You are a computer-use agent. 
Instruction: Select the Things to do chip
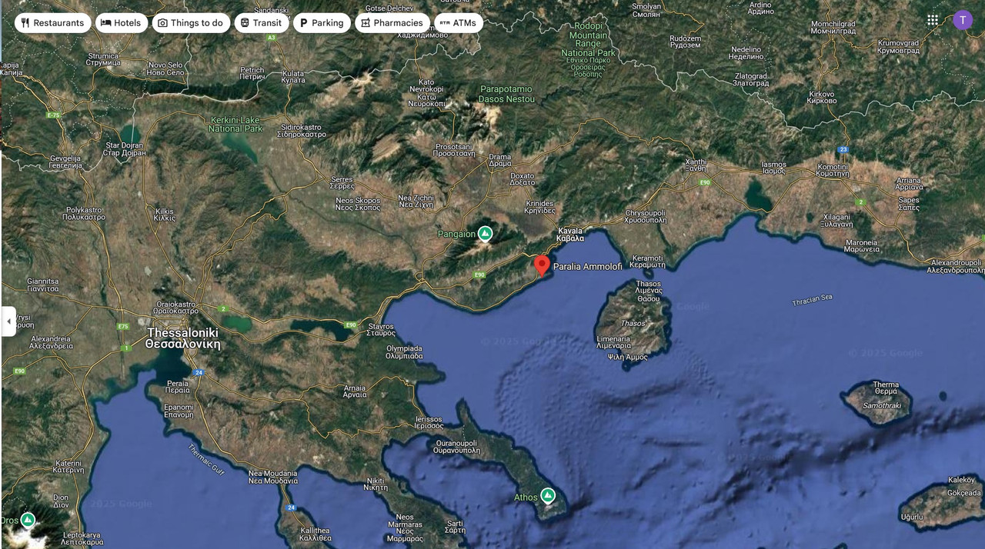pyautogui.click(x=191, y=23)
